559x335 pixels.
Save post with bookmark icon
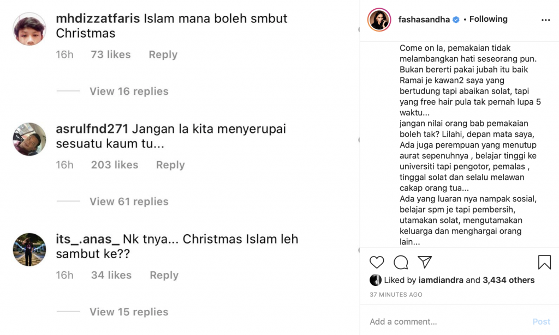544,263
